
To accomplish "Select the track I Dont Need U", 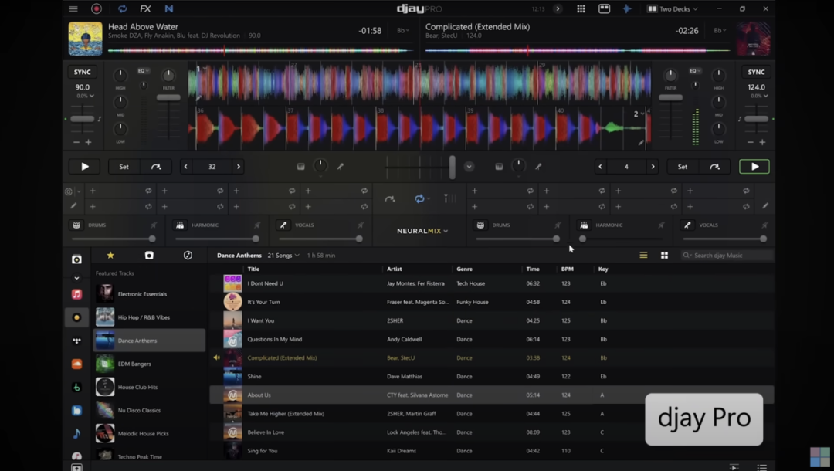I will (491, 283).
